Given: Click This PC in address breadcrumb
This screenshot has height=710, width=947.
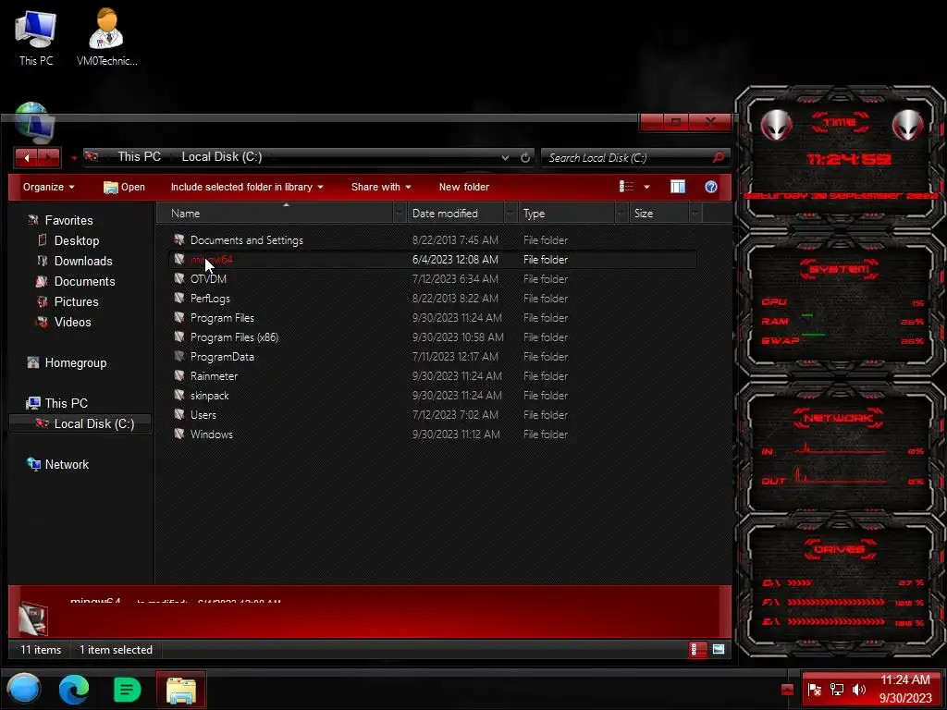Looking at the screenshot, I should point(139,157).
